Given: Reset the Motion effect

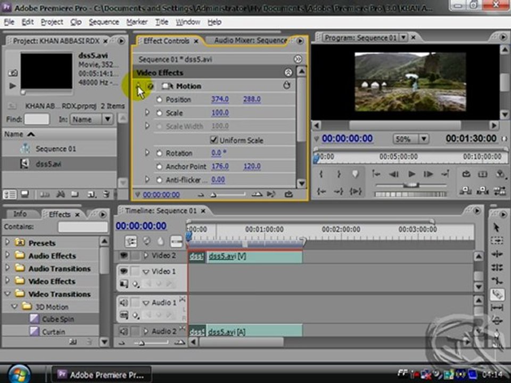Looking at the screenshot, I should coord(286,86).
